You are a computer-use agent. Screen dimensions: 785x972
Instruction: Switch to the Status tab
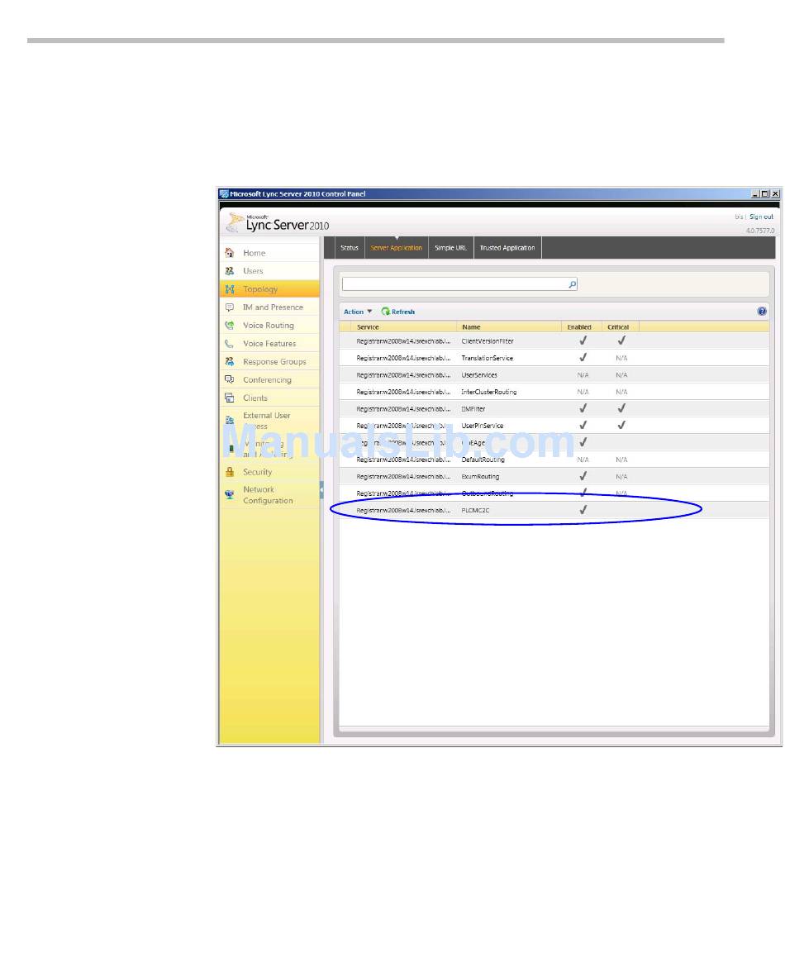(350, 247)
